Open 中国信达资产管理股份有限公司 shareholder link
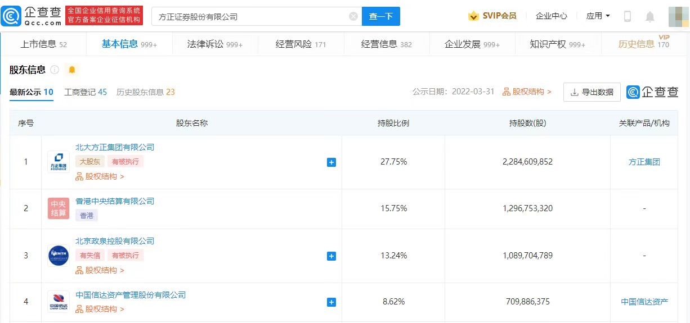The width and height of the screenshot is (690, 323). point(131,295)
